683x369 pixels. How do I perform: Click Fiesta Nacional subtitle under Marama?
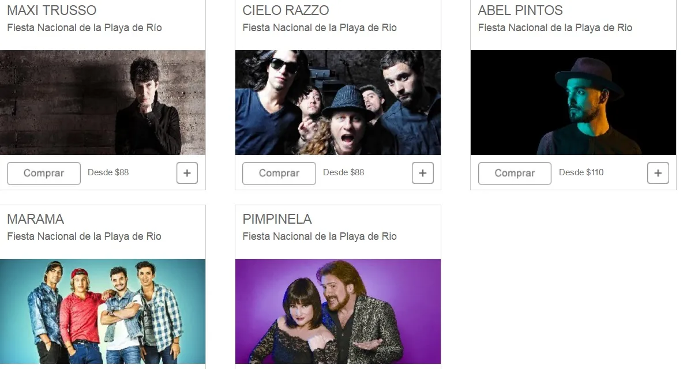(x=84, y=236)
